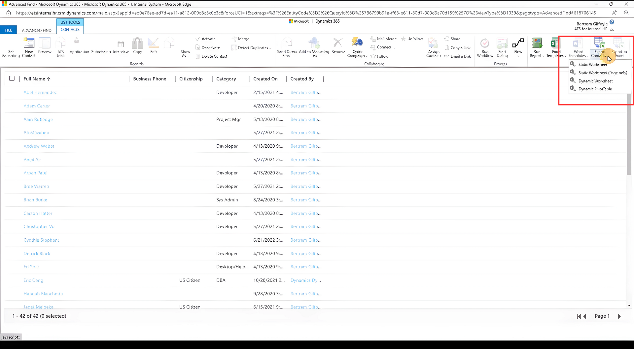
Task: Click the browser address bar URL
Action: click(x=306, y=13)
